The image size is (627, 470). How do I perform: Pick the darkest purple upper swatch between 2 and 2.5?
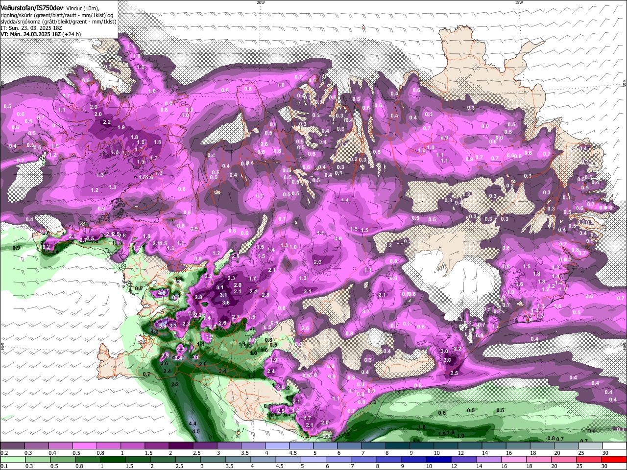coord(181,446)
